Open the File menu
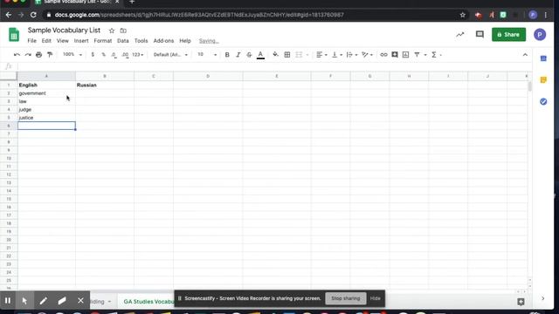This screenshot has height=314, width=559. coord(31,41)
